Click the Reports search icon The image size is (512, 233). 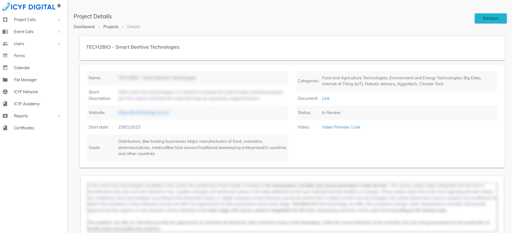(5, 116)
